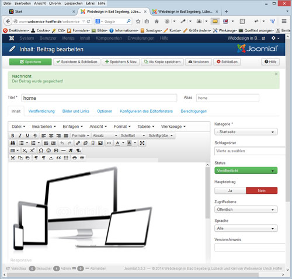Image resolution: width=292 pixels, height=279 pixels.
Task: Switch to the Veröffentlichung tab
Action: pyautogui.click(x=41, y=111)
